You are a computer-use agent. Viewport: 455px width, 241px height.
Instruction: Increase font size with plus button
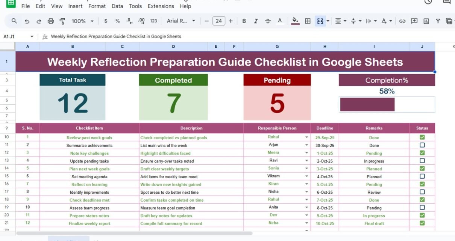(x=231, y=21)
